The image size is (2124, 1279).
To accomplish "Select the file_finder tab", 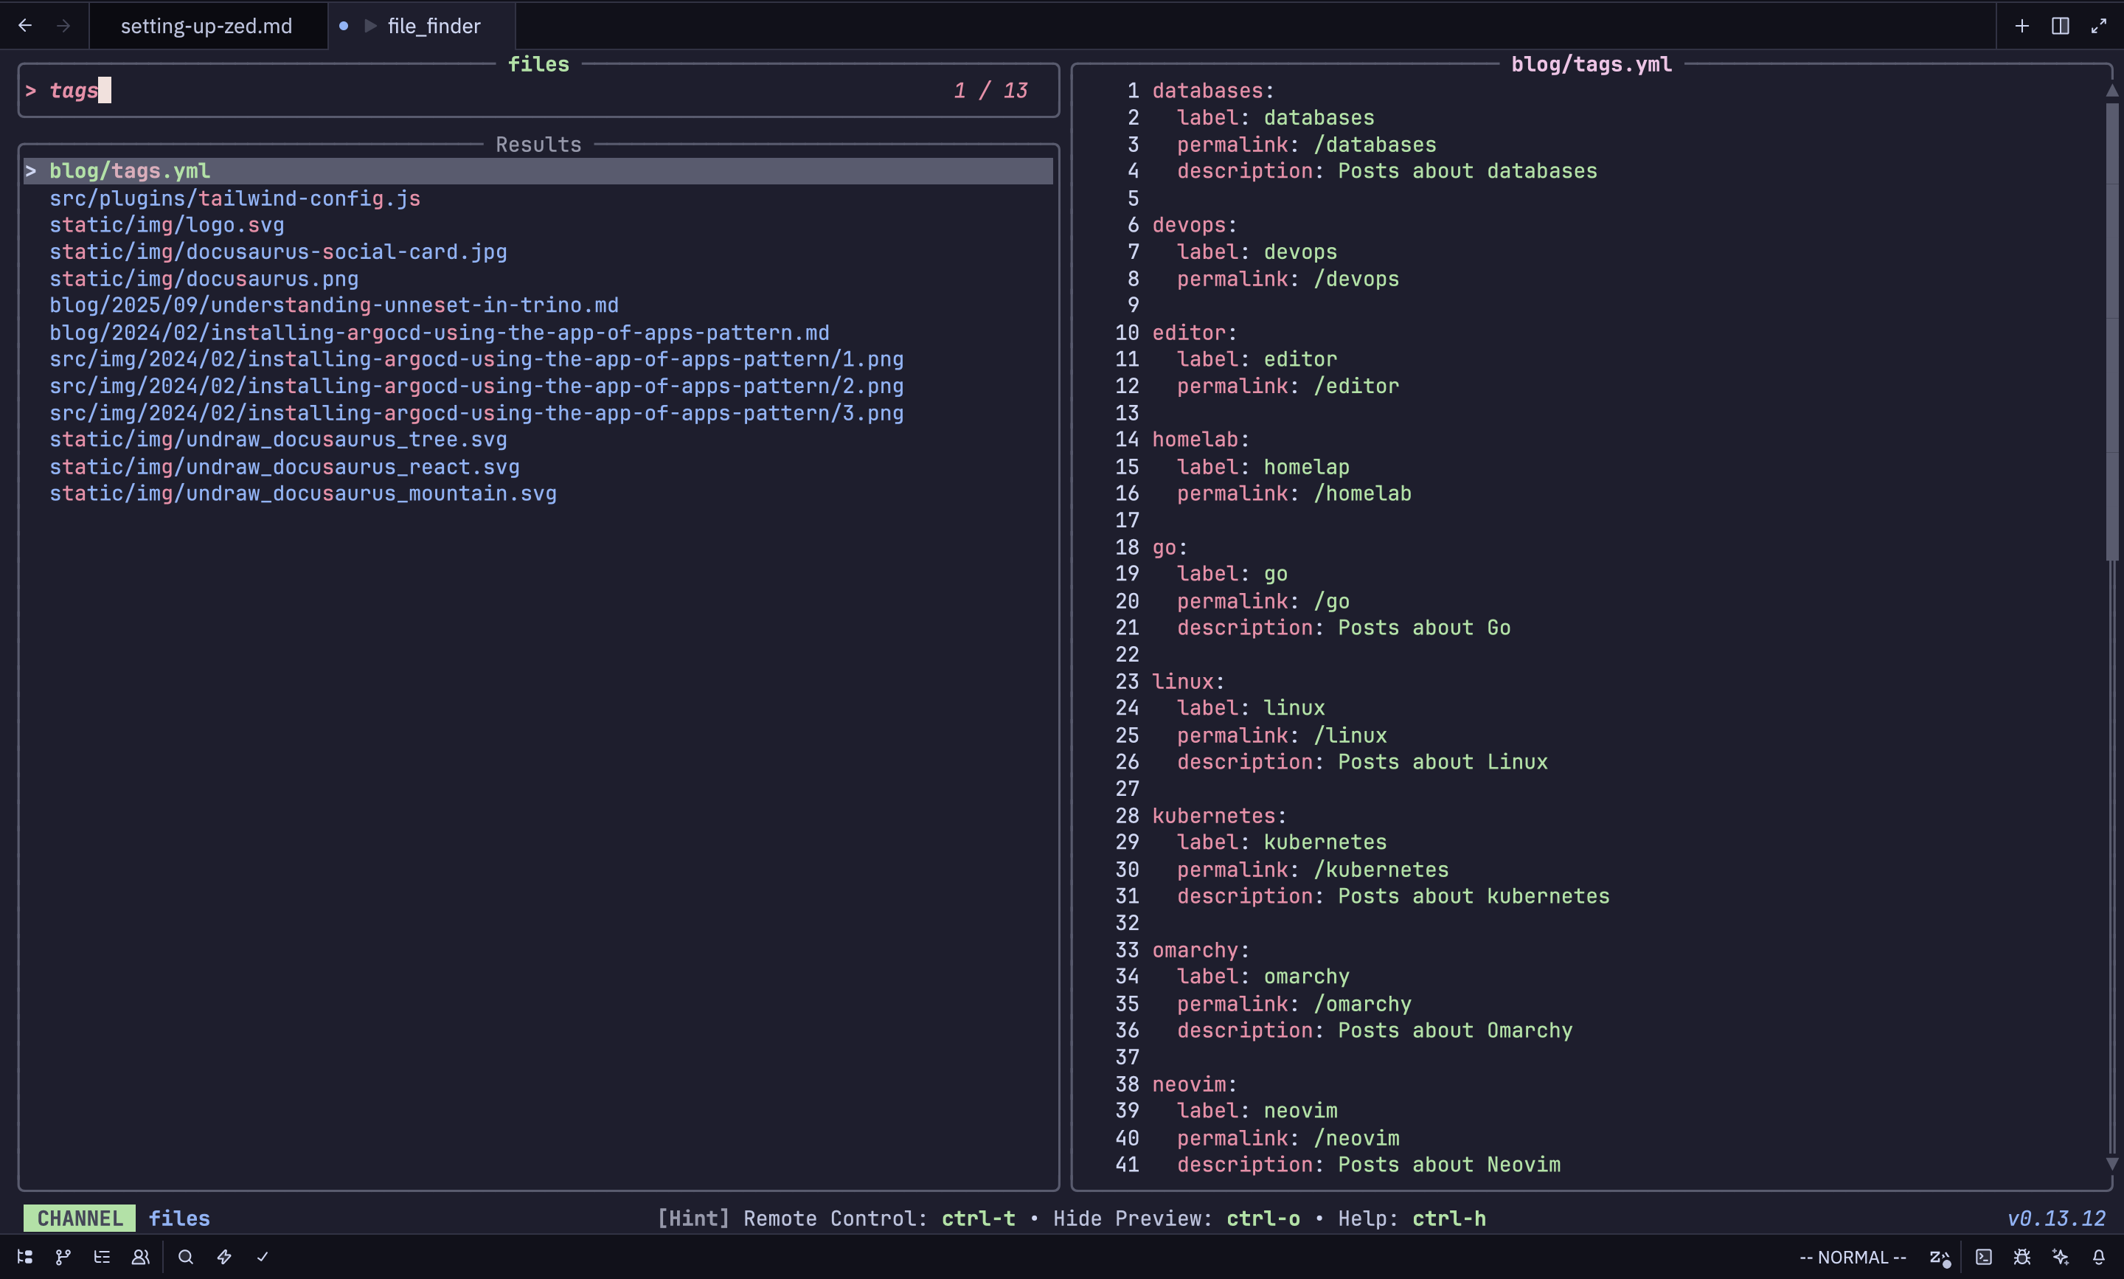I will pos(434,26).
